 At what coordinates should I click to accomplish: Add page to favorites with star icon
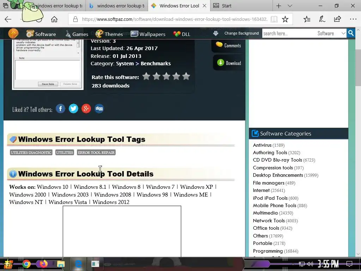point(285,19)
